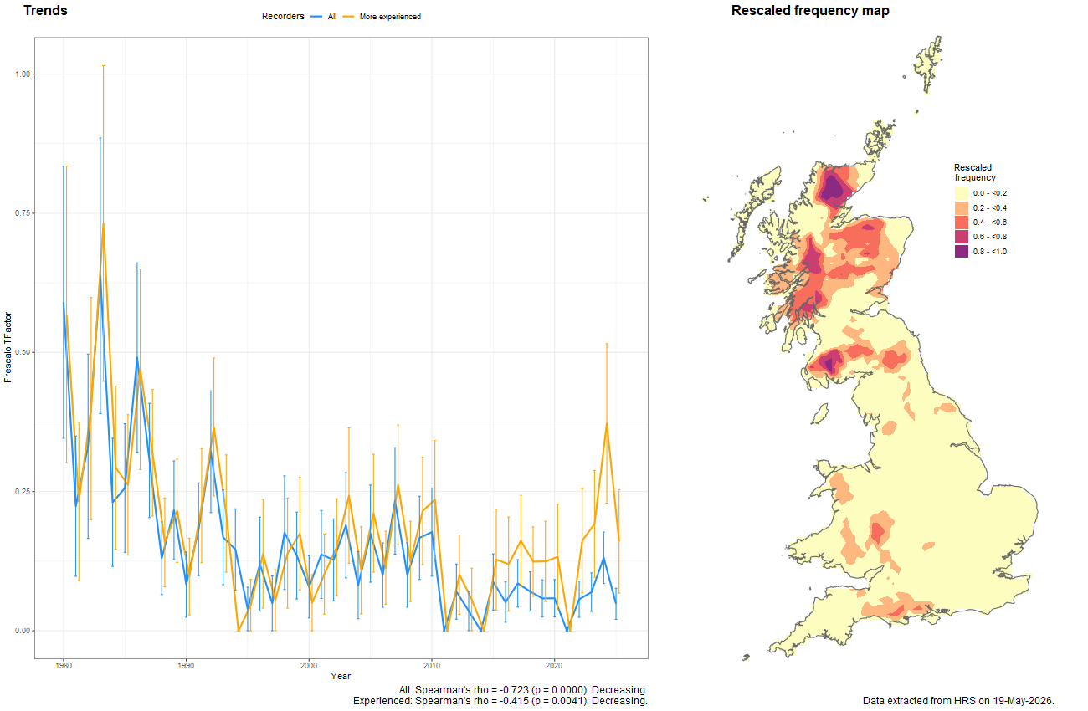Click the 1980 x-axis tick label
The width and height of the screenshot is (1088, 711).
coord(64,666)
